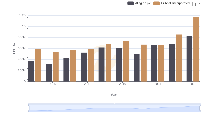Select the Hubbell 2020 bar
The image size is (205, 118).
[x=143, y=63]
